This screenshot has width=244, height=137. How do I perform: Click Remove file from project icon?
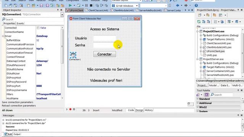[63, 6]
